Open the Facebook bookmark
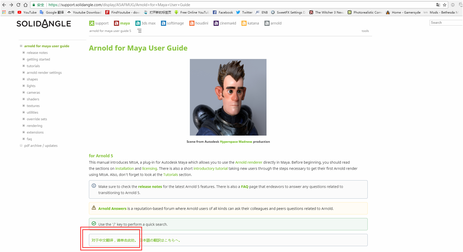 point(223,12)
